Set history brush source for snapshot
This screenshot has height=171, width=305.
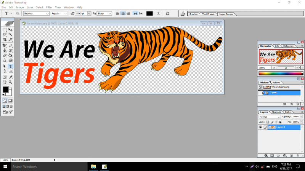[260, 87]
